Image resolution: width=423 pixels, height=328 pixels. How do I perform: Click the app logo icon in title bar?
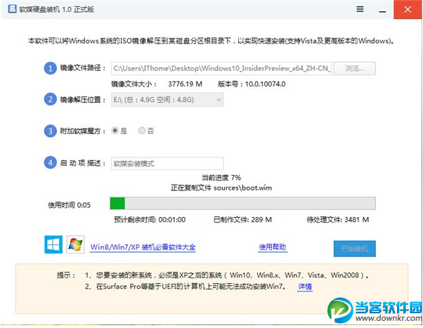pyautogui.click(x=13, y=9)
